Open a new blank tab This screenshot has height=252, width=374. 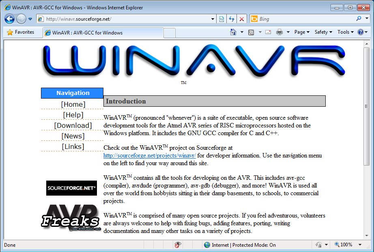170,33
